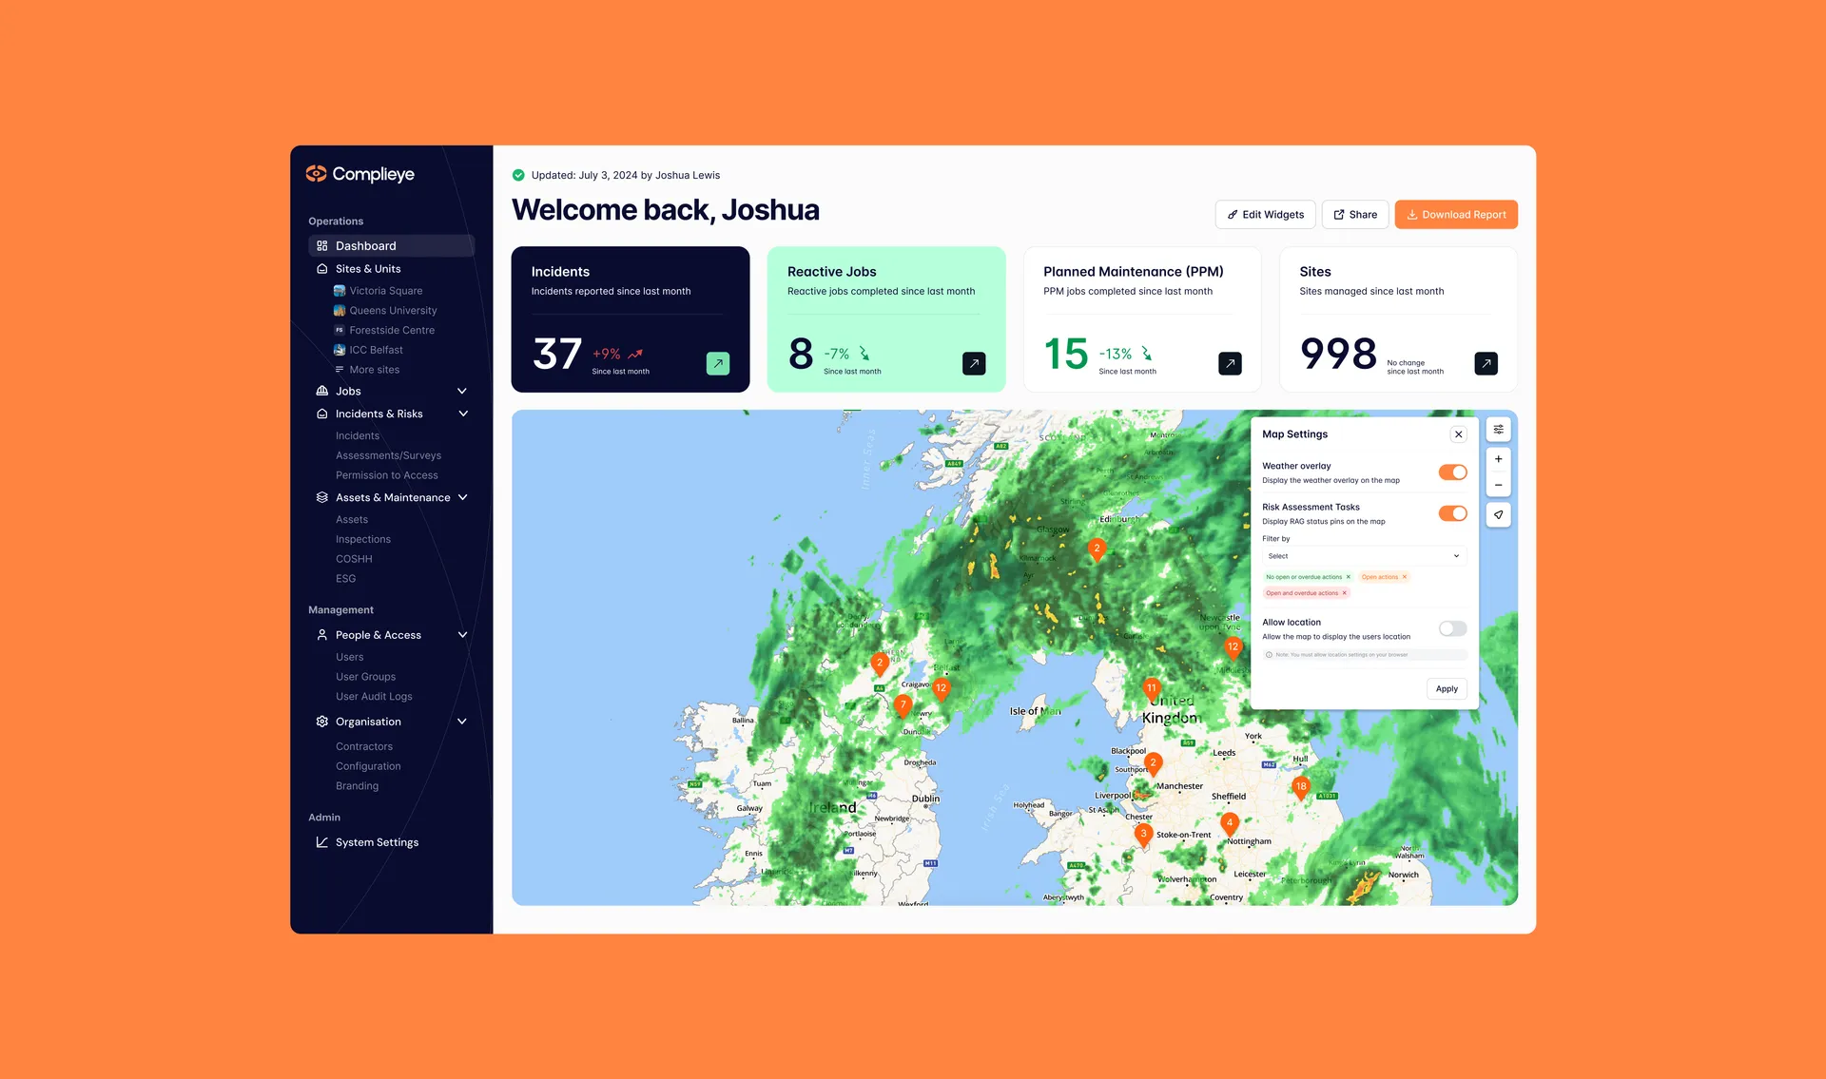
Task: Collapse the People & Access chevron
Action: point(463,635)
